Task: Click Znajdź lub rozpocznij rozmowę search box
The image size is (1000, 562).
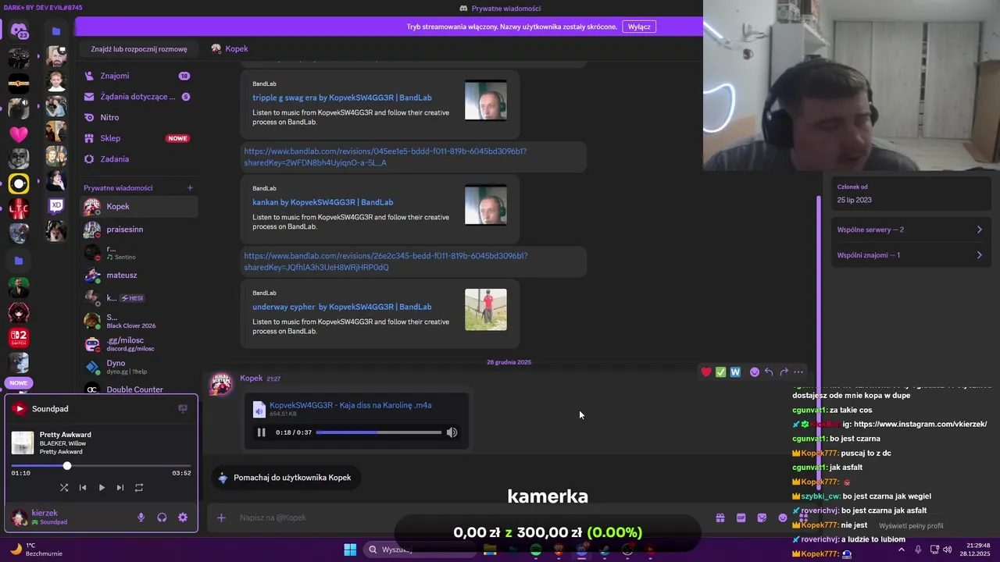Action: (139, 48)
